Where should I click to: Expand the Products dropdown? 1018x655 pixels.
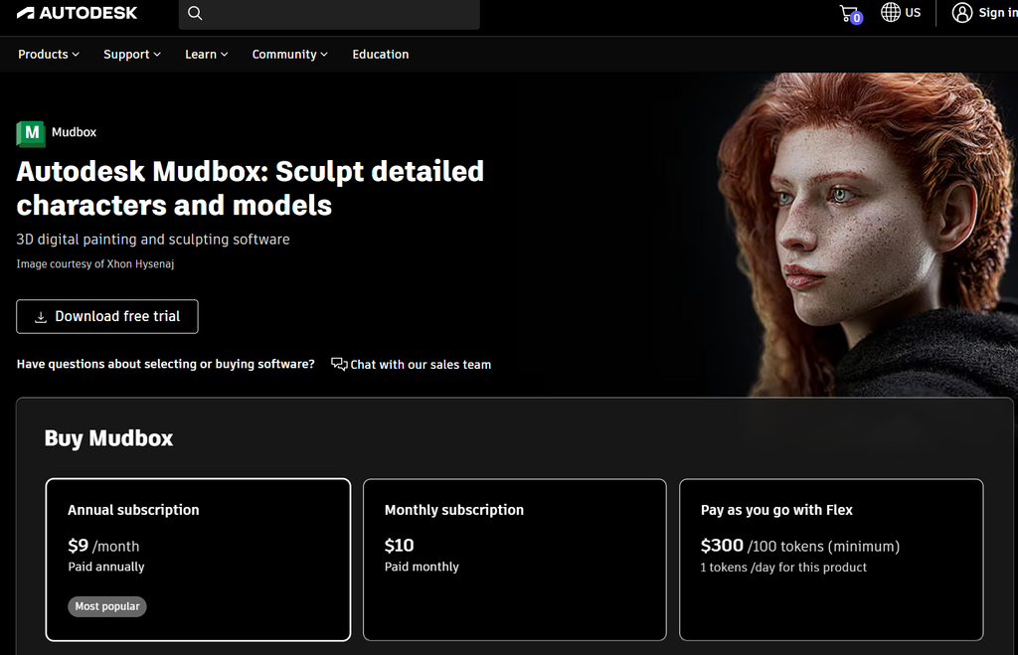(x=48, y=54)
